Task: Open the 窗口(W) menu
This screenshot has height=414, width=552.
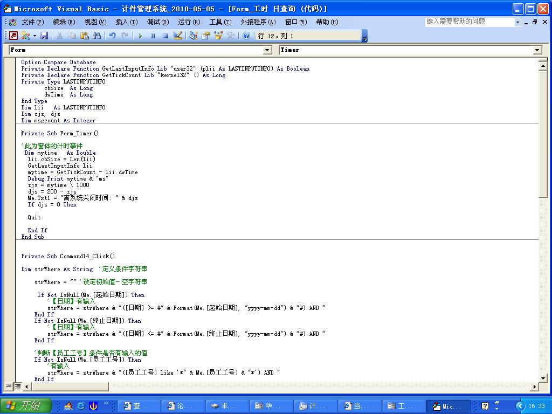Action: (296, 22)
